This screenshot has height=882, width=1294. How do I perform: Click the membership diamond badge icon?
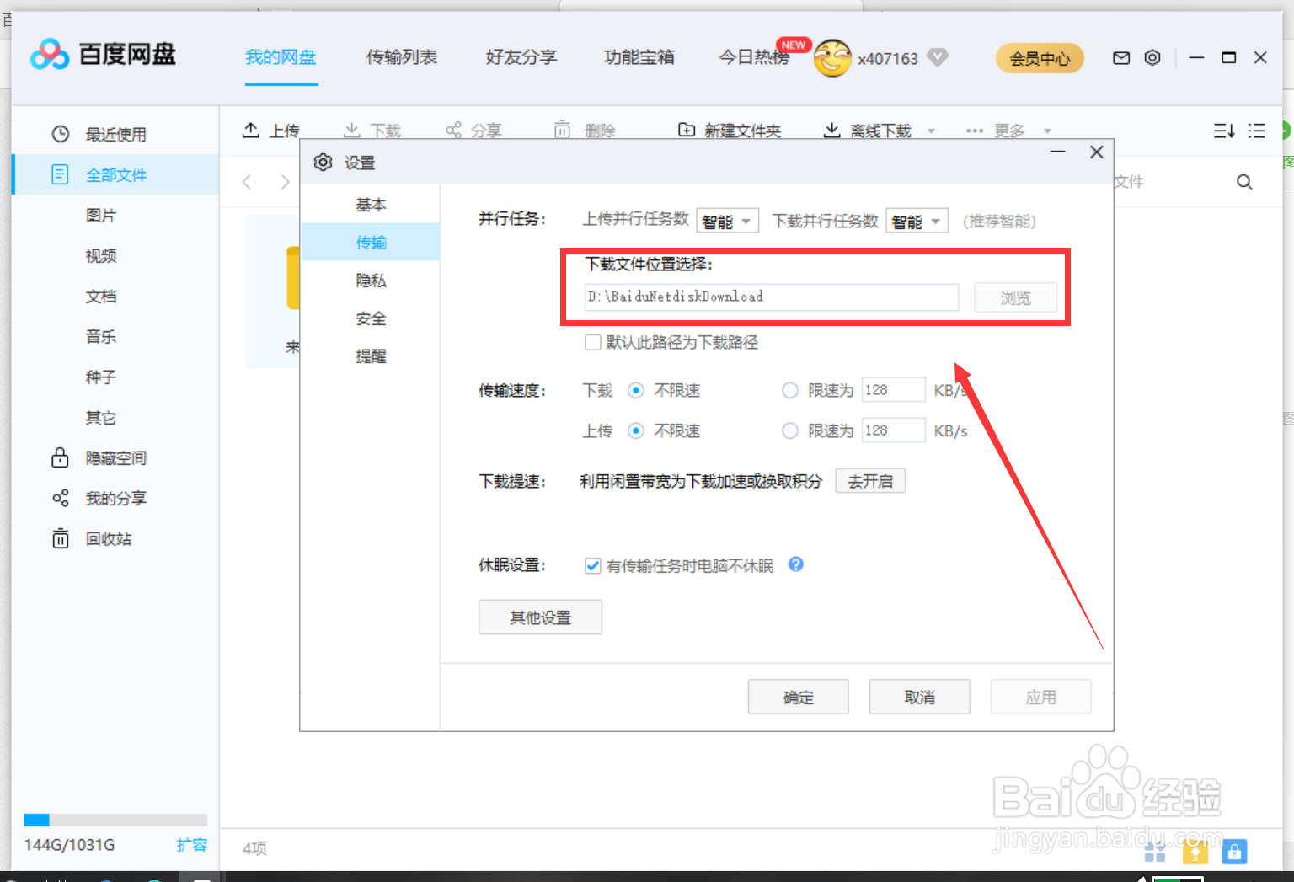click(x=938, y=57)
